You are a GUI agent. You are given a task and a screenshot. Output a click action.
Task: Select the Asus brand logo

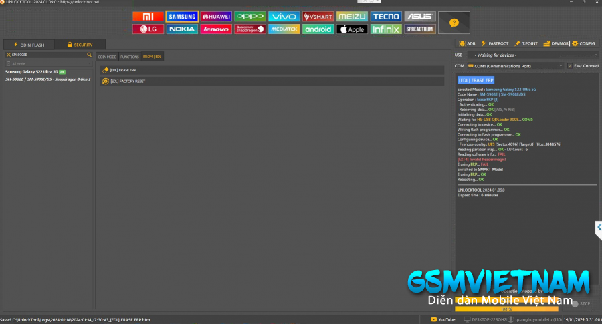click(419, 17)
